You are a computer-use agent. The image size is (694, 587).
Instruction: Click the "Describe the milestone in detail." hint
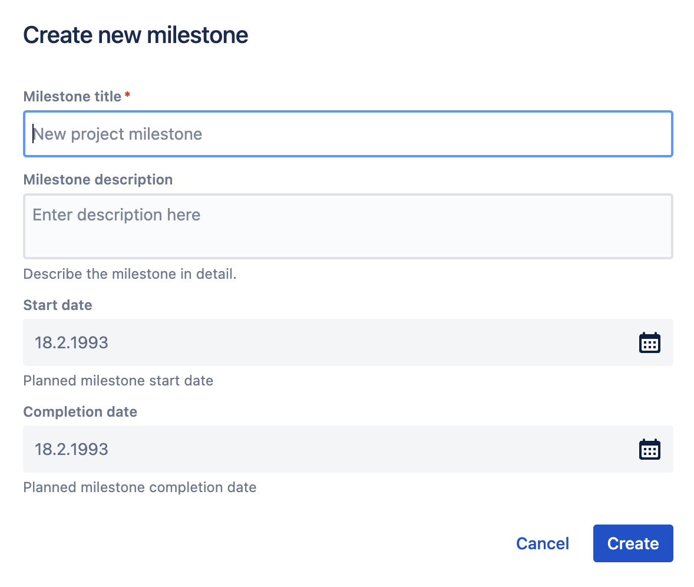tap(130, 274)
